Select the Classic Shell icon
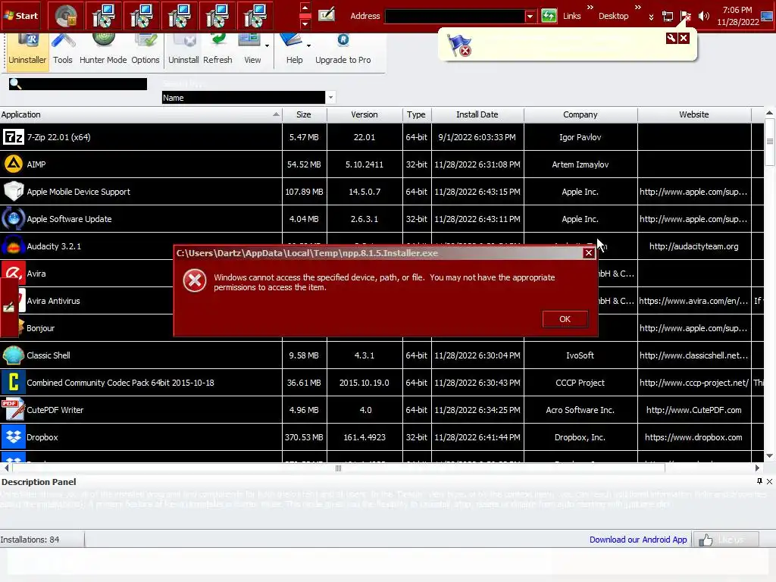Screen dimensions: 776x582 point(14,355)
